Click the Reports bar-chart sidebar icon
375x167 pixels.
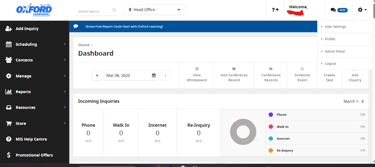(9, 92)
